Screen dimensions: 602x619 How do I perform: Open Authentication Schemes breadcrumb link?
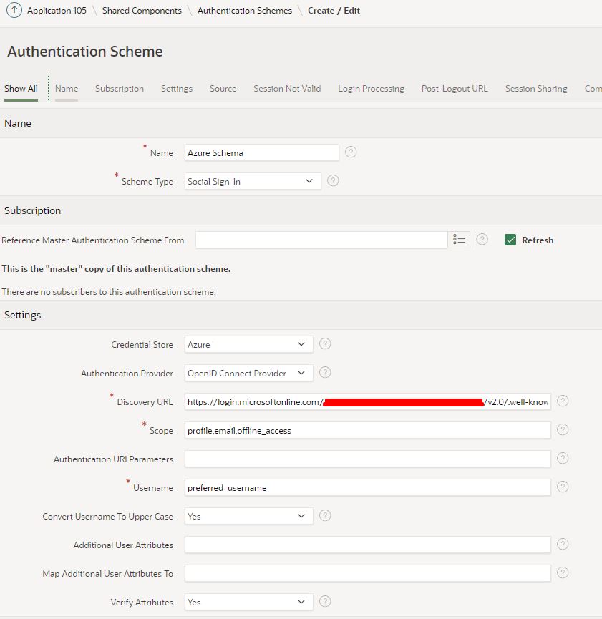[x=244, y=11]
